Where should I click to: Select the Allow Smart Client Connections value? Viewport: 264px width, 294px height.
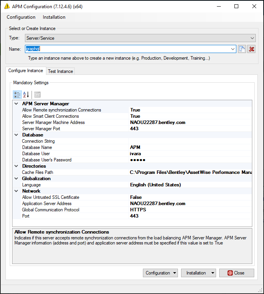pyautogui.click(x=190, y=116)
